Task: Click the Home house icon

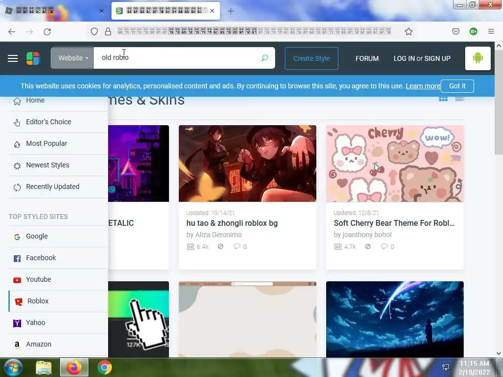Action: [17, 101]
